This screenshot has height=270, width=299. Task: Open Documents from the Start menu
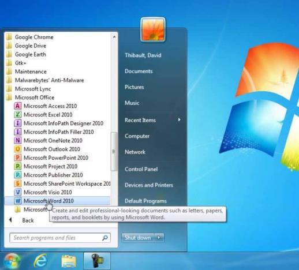139,71
